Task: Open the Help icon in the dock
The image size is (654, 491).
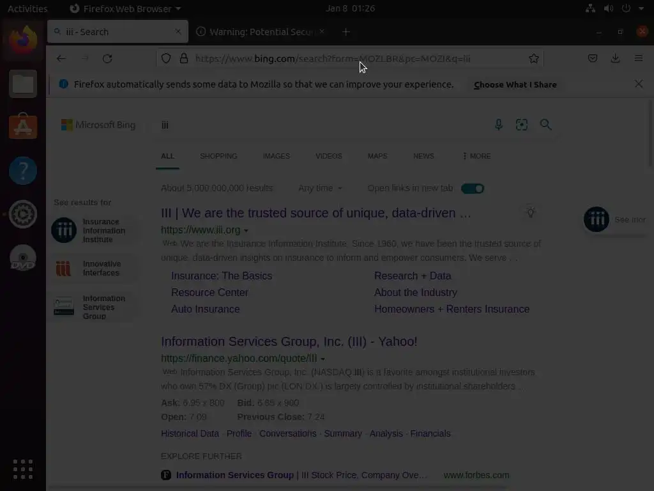Action: click(23, 170)
